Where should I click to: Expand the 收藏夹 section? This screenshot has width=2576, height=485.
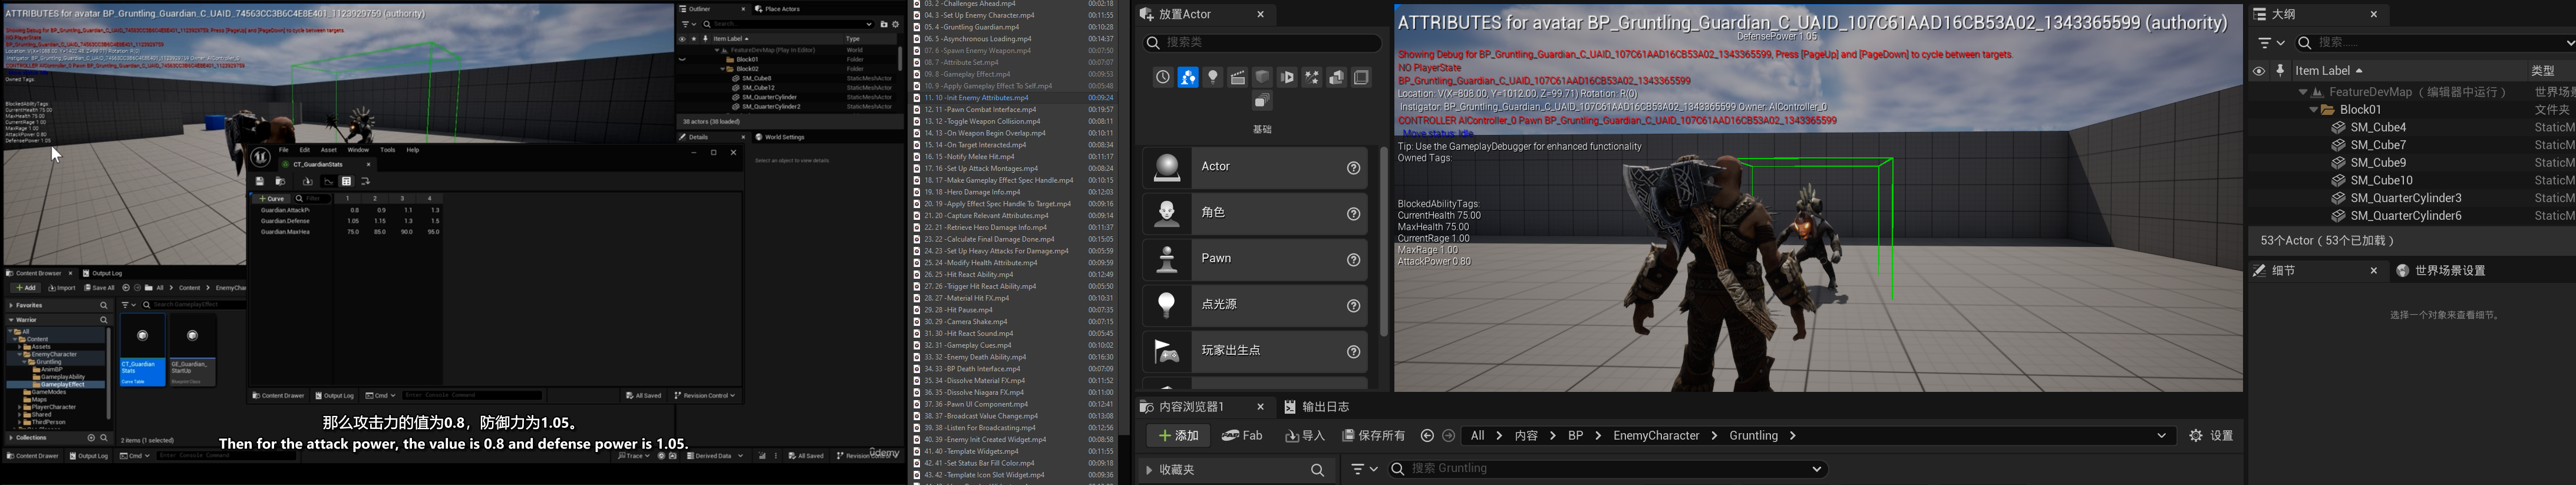tap(1148, 470)
